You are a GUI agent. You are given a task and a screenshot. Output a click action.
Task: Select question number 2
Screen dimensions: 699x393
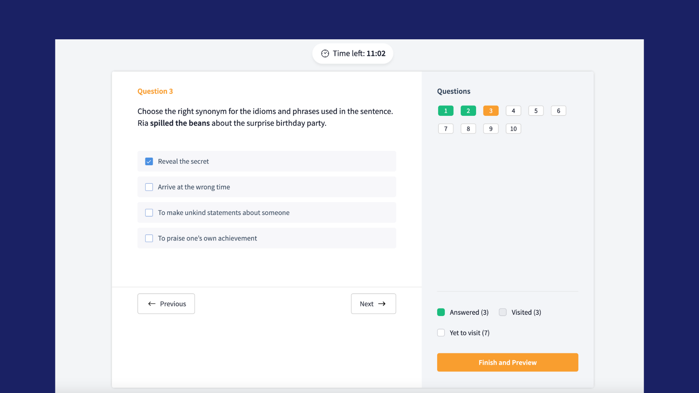coord(468,111)
